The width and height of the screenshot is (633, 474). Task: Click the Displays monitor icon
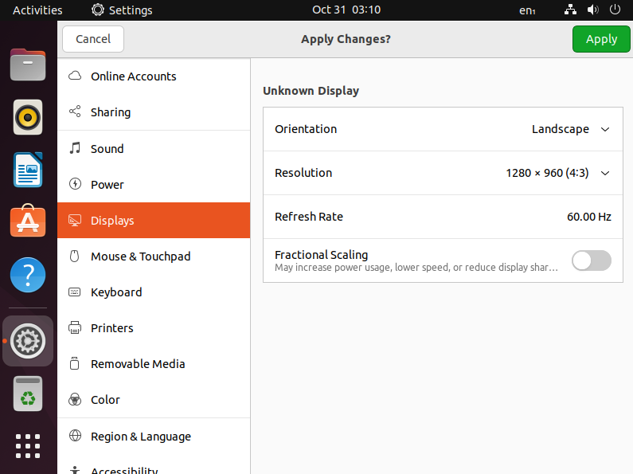point(75,220)
